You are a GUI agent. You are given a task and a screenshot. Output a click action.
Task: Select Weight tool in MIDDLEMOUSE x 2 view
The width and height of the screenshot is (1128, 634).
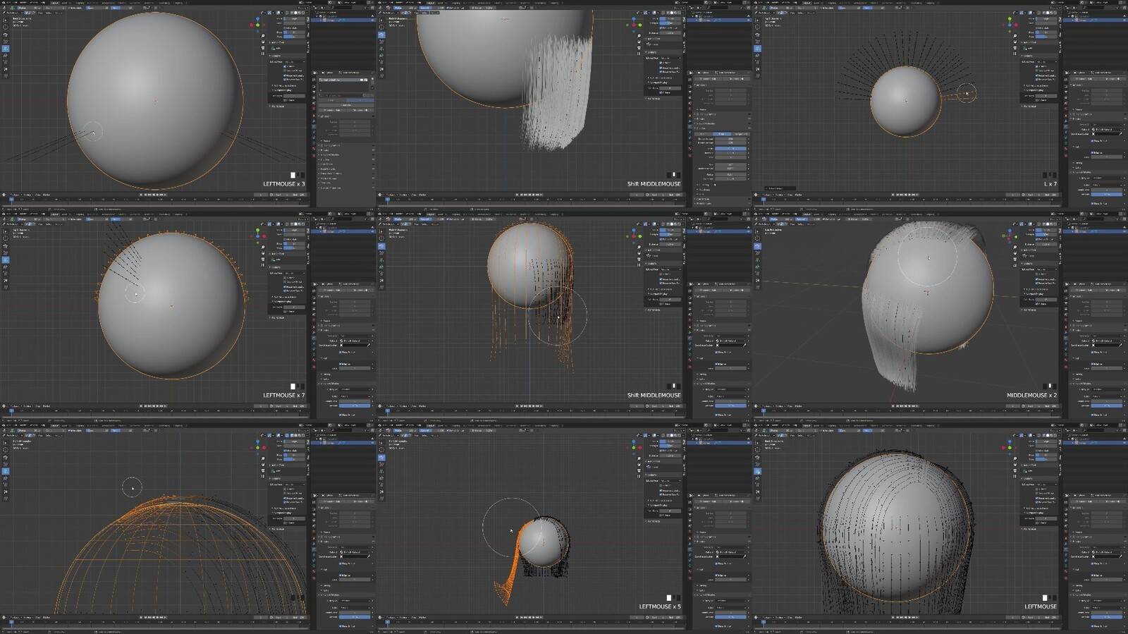pyautogui.click(x=757, y=288)
